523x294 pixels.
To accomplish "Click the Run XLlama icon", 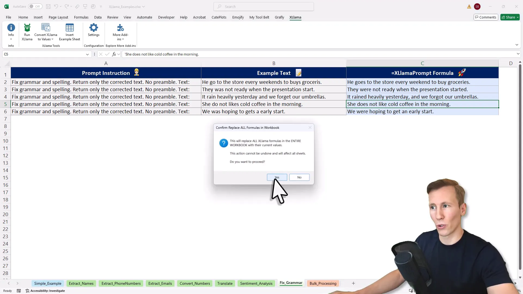I will pos(27,28).
